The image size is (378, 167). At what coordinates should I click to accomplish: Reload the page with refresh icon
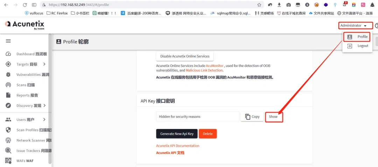24,5
